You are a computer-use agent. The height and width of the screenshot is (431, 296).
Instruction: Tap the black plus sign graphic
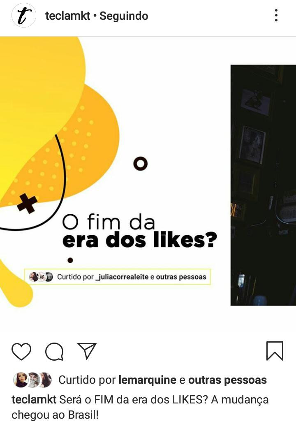(27, 203)
